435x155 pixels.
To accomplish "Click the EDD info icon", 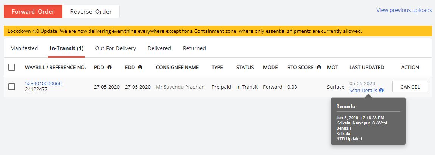I will (140, 67).
